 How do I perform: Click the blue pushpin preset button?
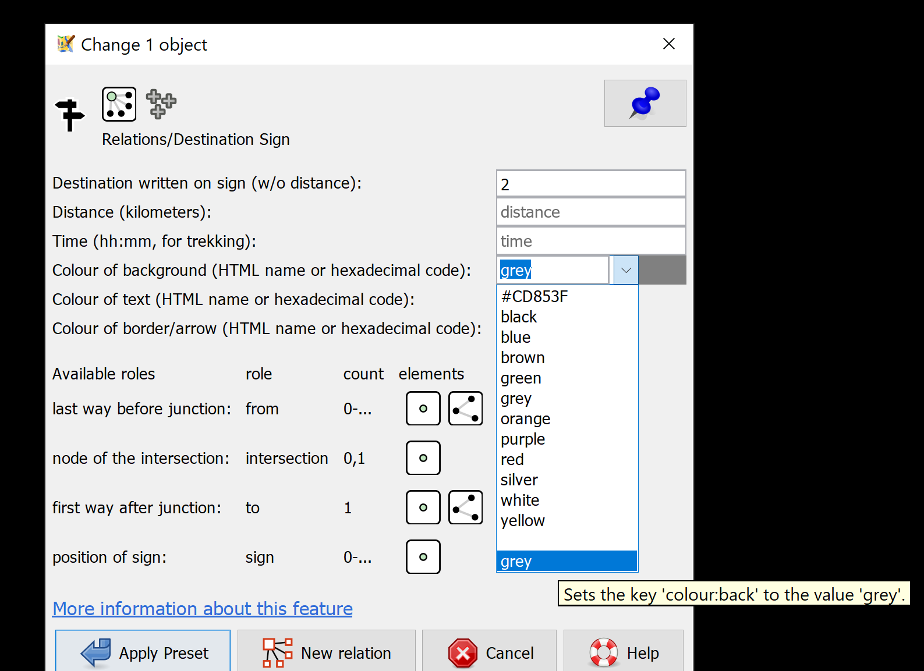(x=645, y=103)
